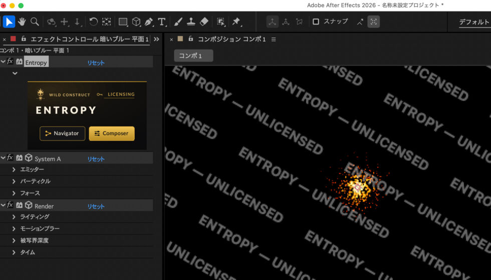The height and width of the screenshot is (280, 491).
Task: Select the Brush tool
Action: coord(178,21)
